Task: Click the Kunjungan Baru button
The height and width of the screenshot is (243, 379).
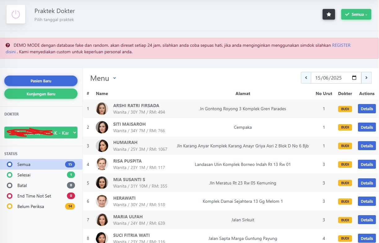Action: coord(41,94)
